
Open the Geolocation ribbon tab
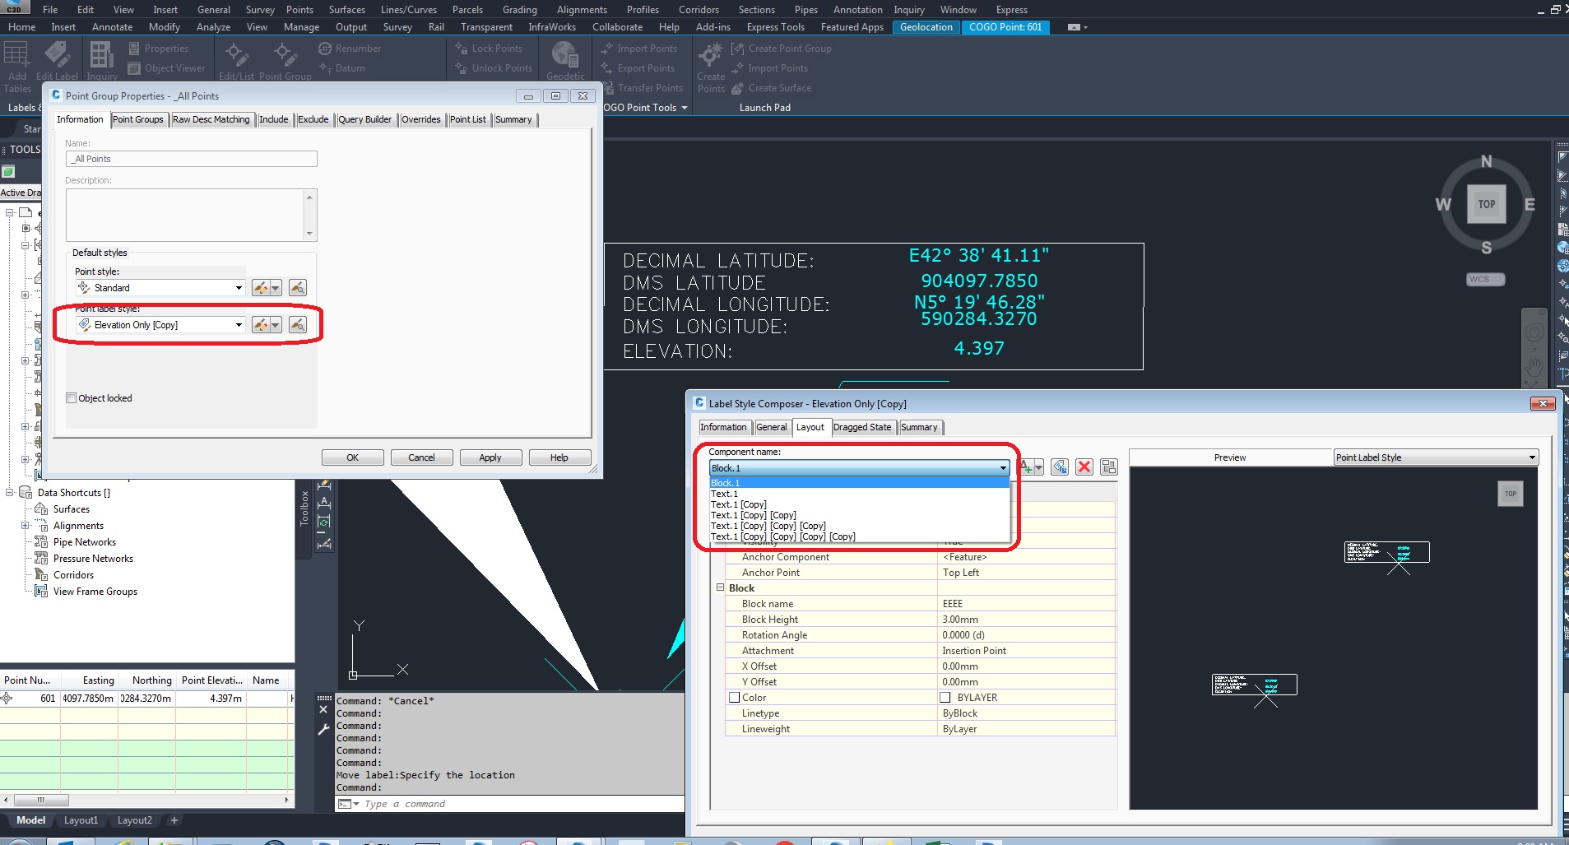point(926,27)
